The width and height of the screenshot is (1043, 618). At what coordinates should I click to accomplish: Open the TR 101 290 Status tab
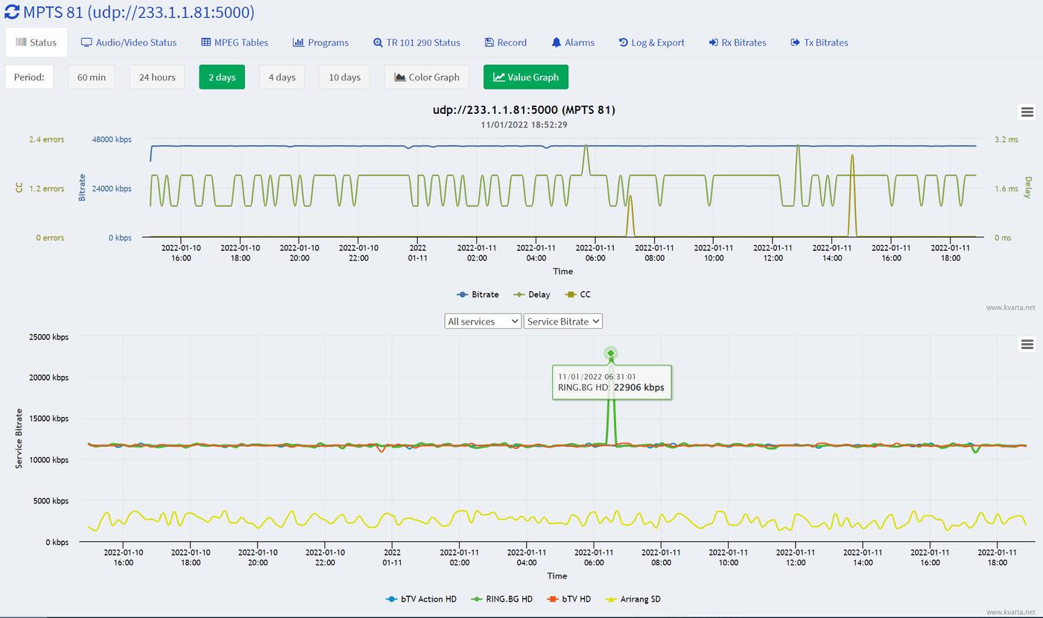pyautogui.click(x=416, y=42)
